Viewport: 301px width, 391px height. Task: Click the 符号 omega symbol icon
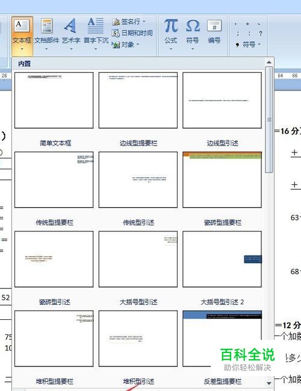pyautogui.click(x=193, y=26)
